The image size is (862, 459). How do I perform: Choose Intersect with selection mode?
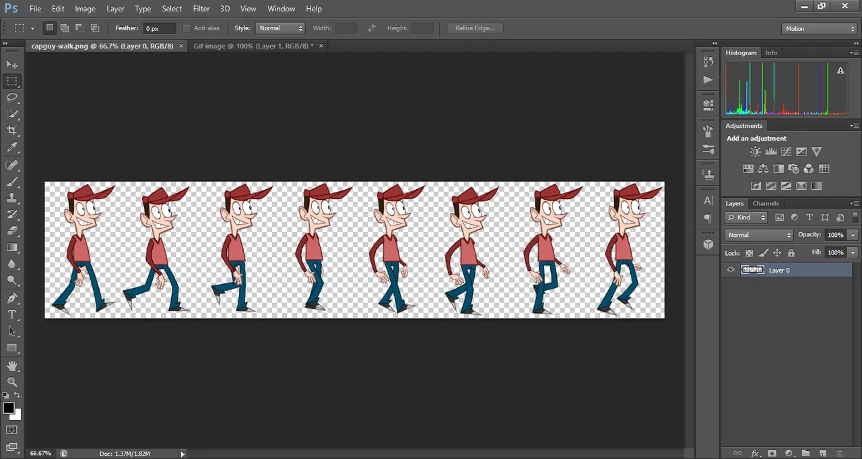pyautogui.click(x=95, y=28)
